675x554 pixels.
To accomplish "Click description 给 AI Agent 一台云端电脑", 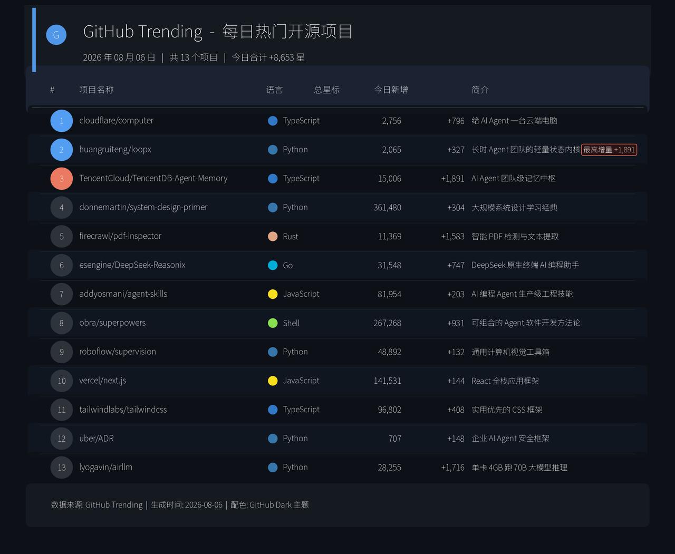I will click(x=514, y=121).
